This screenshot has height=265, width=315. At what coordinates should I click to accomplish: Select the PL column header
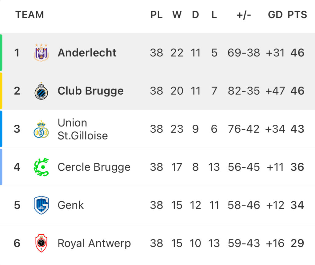click(157, 15)
